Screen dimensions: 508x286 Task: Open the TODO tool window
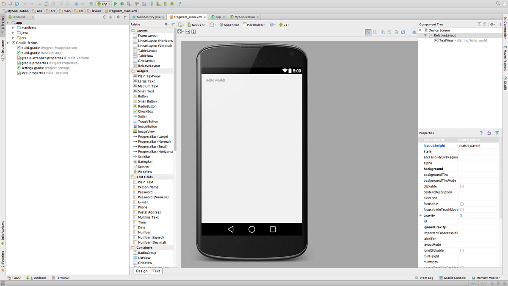(x=14, y=278)
